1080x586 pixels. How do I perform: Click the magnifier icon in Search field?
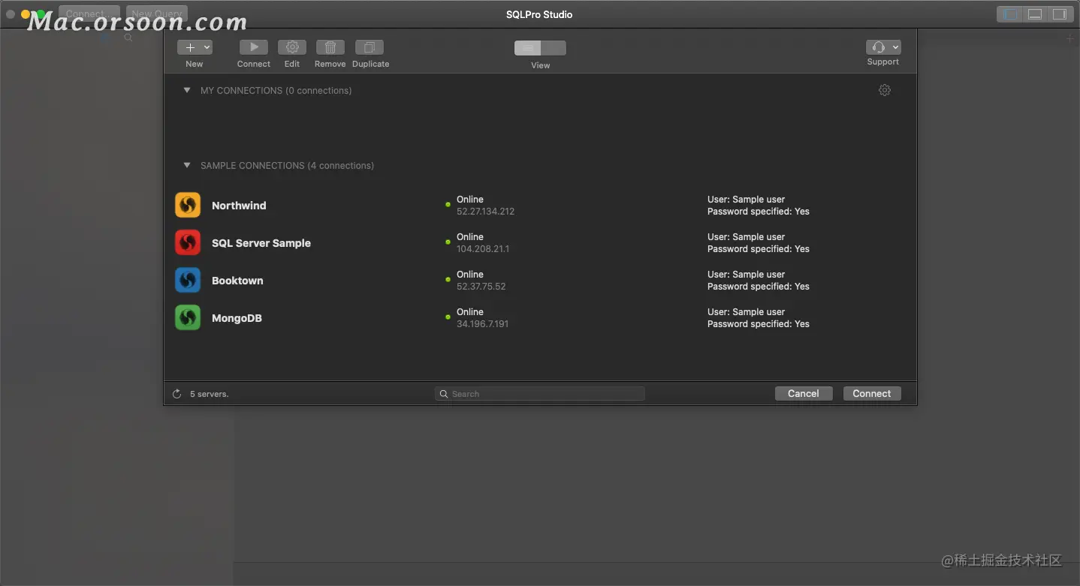(x=444, y=394)
